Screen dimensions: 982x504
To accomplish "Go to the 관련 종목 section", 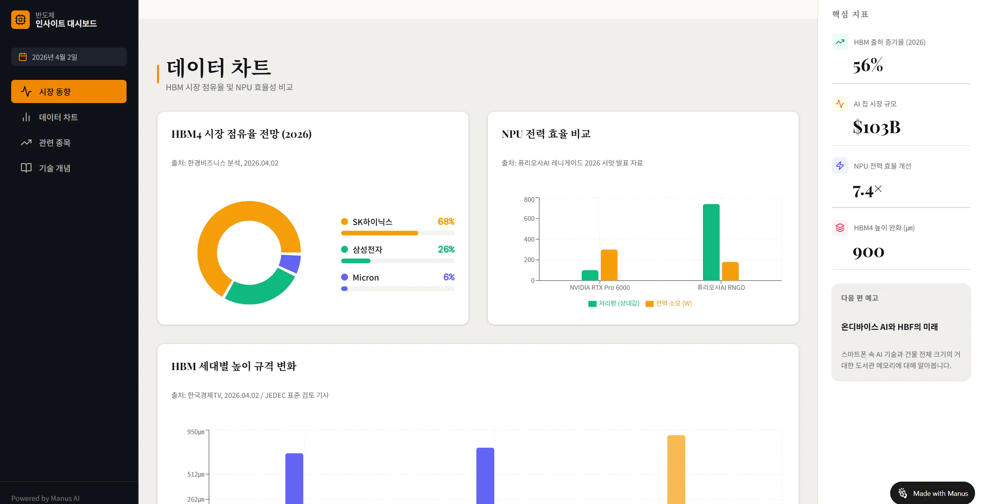I will [69, 142].
